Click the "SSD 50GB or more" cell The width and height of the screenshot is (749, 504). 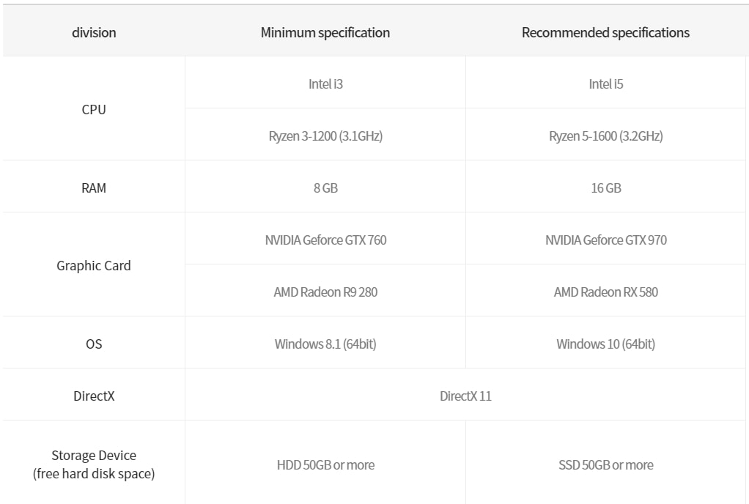click(606, 465)
